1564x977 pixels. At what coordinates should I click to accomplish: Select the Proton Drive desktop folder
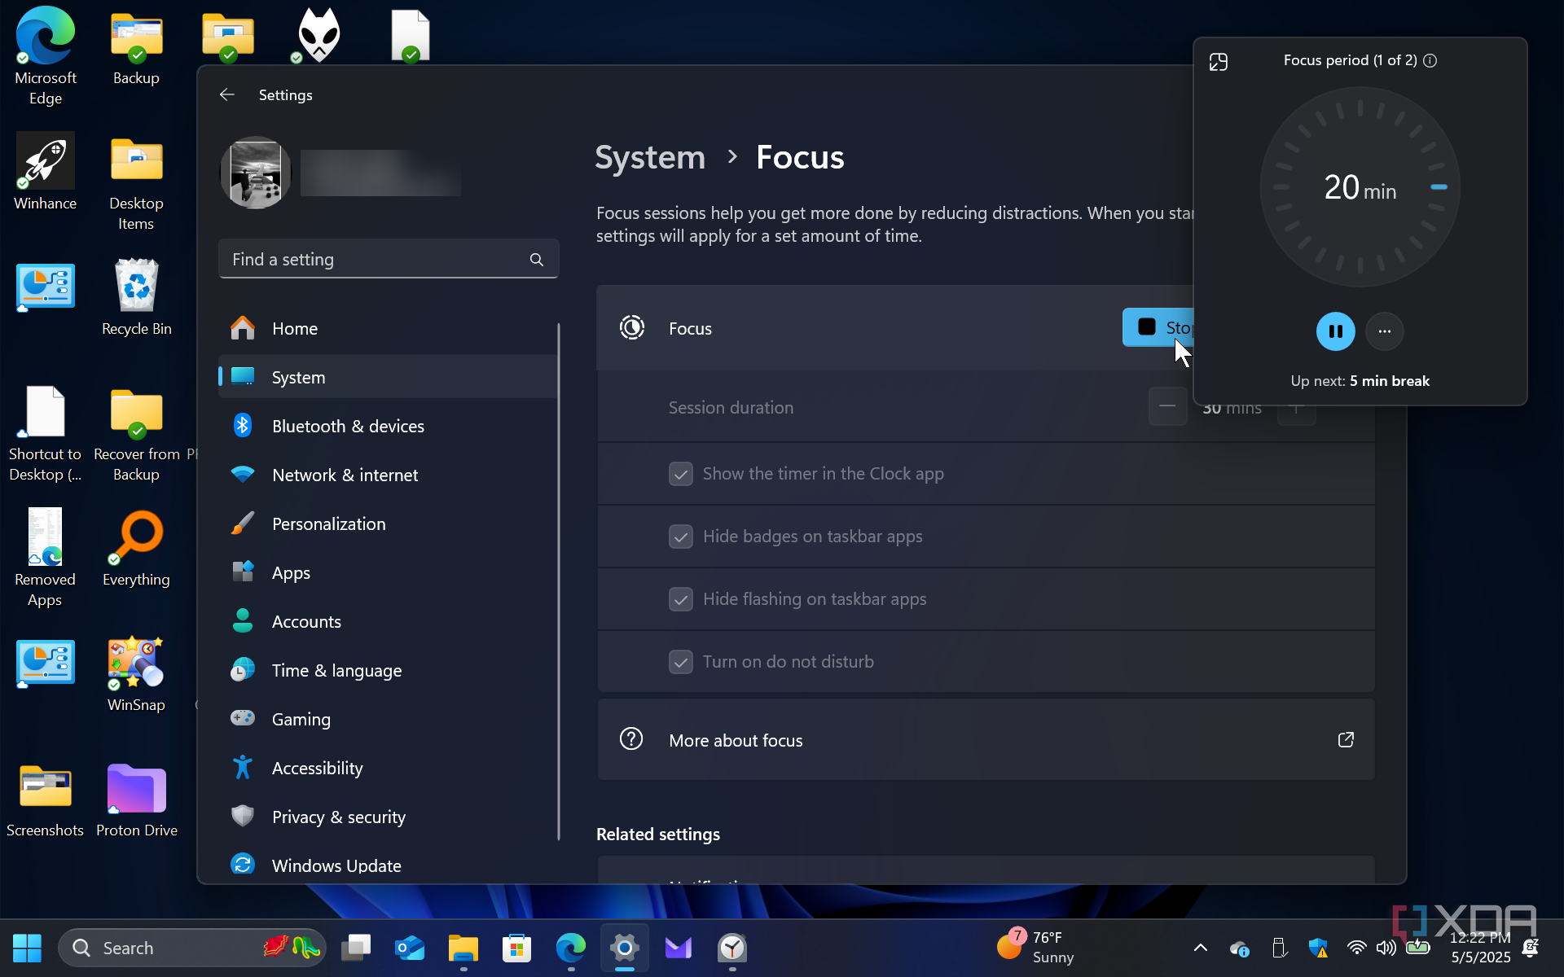(137, 799)
